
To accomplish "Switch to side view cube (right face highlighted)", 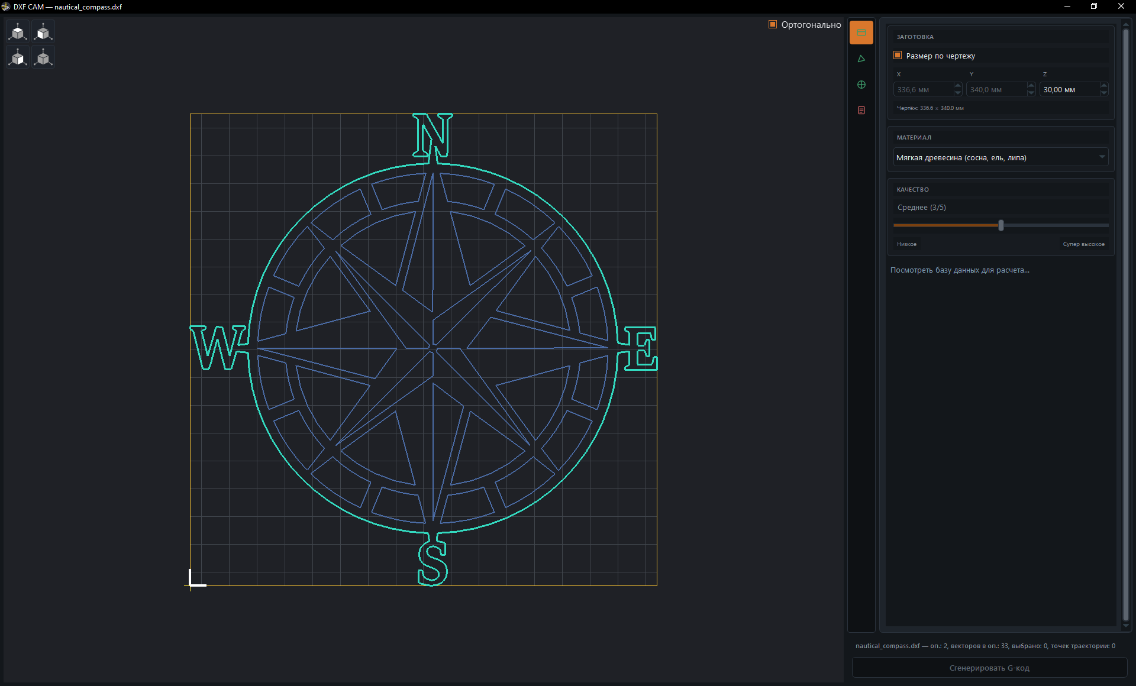I will click(x=18, y=57).
